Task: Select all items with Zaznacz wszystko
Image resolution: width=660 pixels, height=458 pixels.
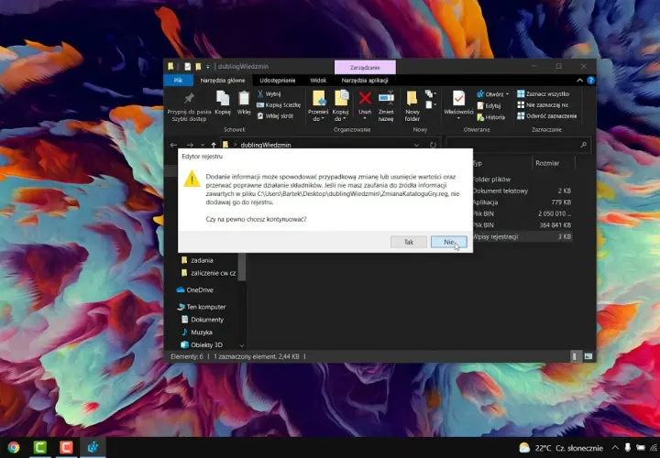Action: (543, 93)
